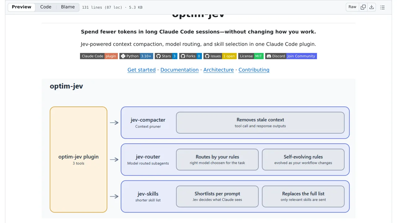Switch to the Preview tab

21,7
